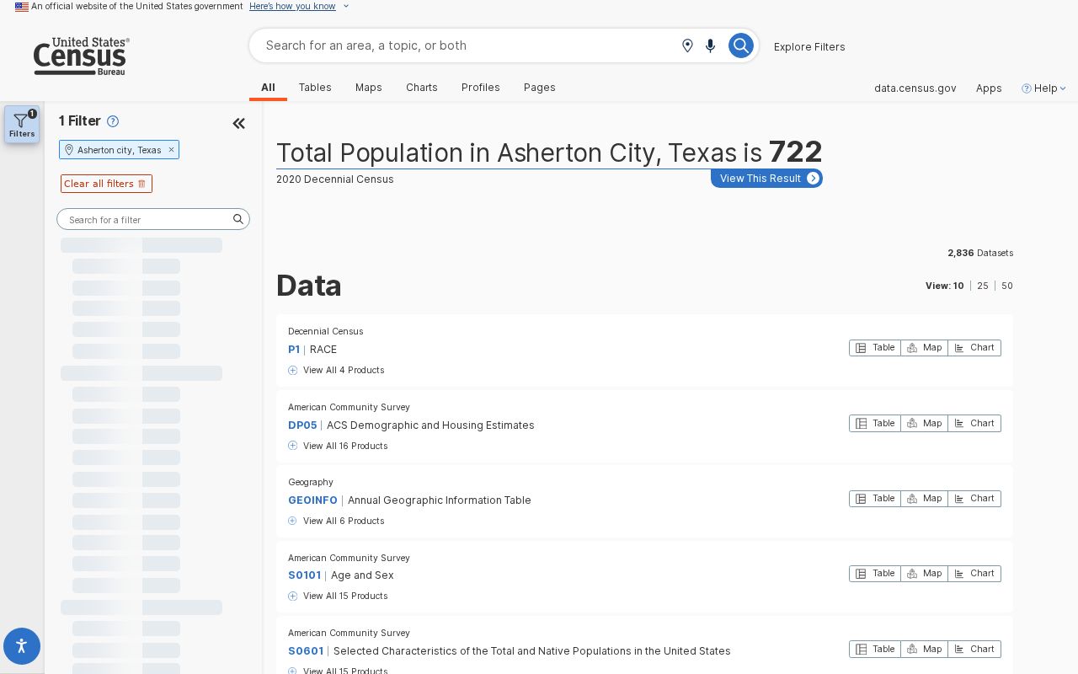Set view to 50 results per page
1078x674 pixels.
(x=1007, y=286)
